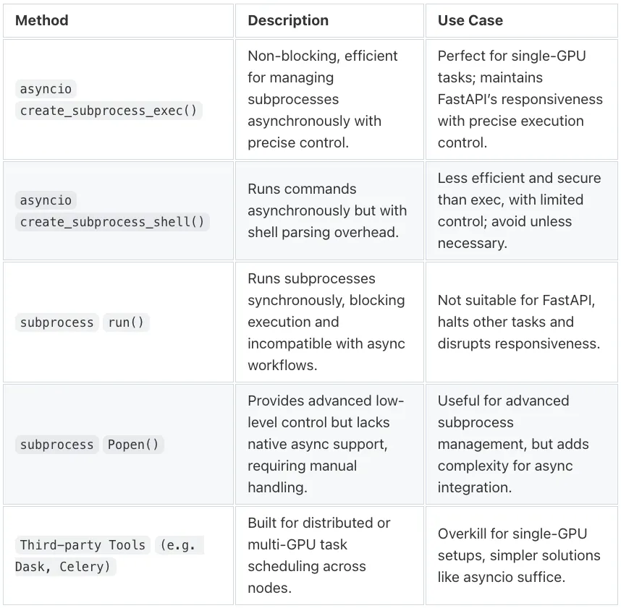Click the Non-blocking, efficient description cell

[329, 99]
